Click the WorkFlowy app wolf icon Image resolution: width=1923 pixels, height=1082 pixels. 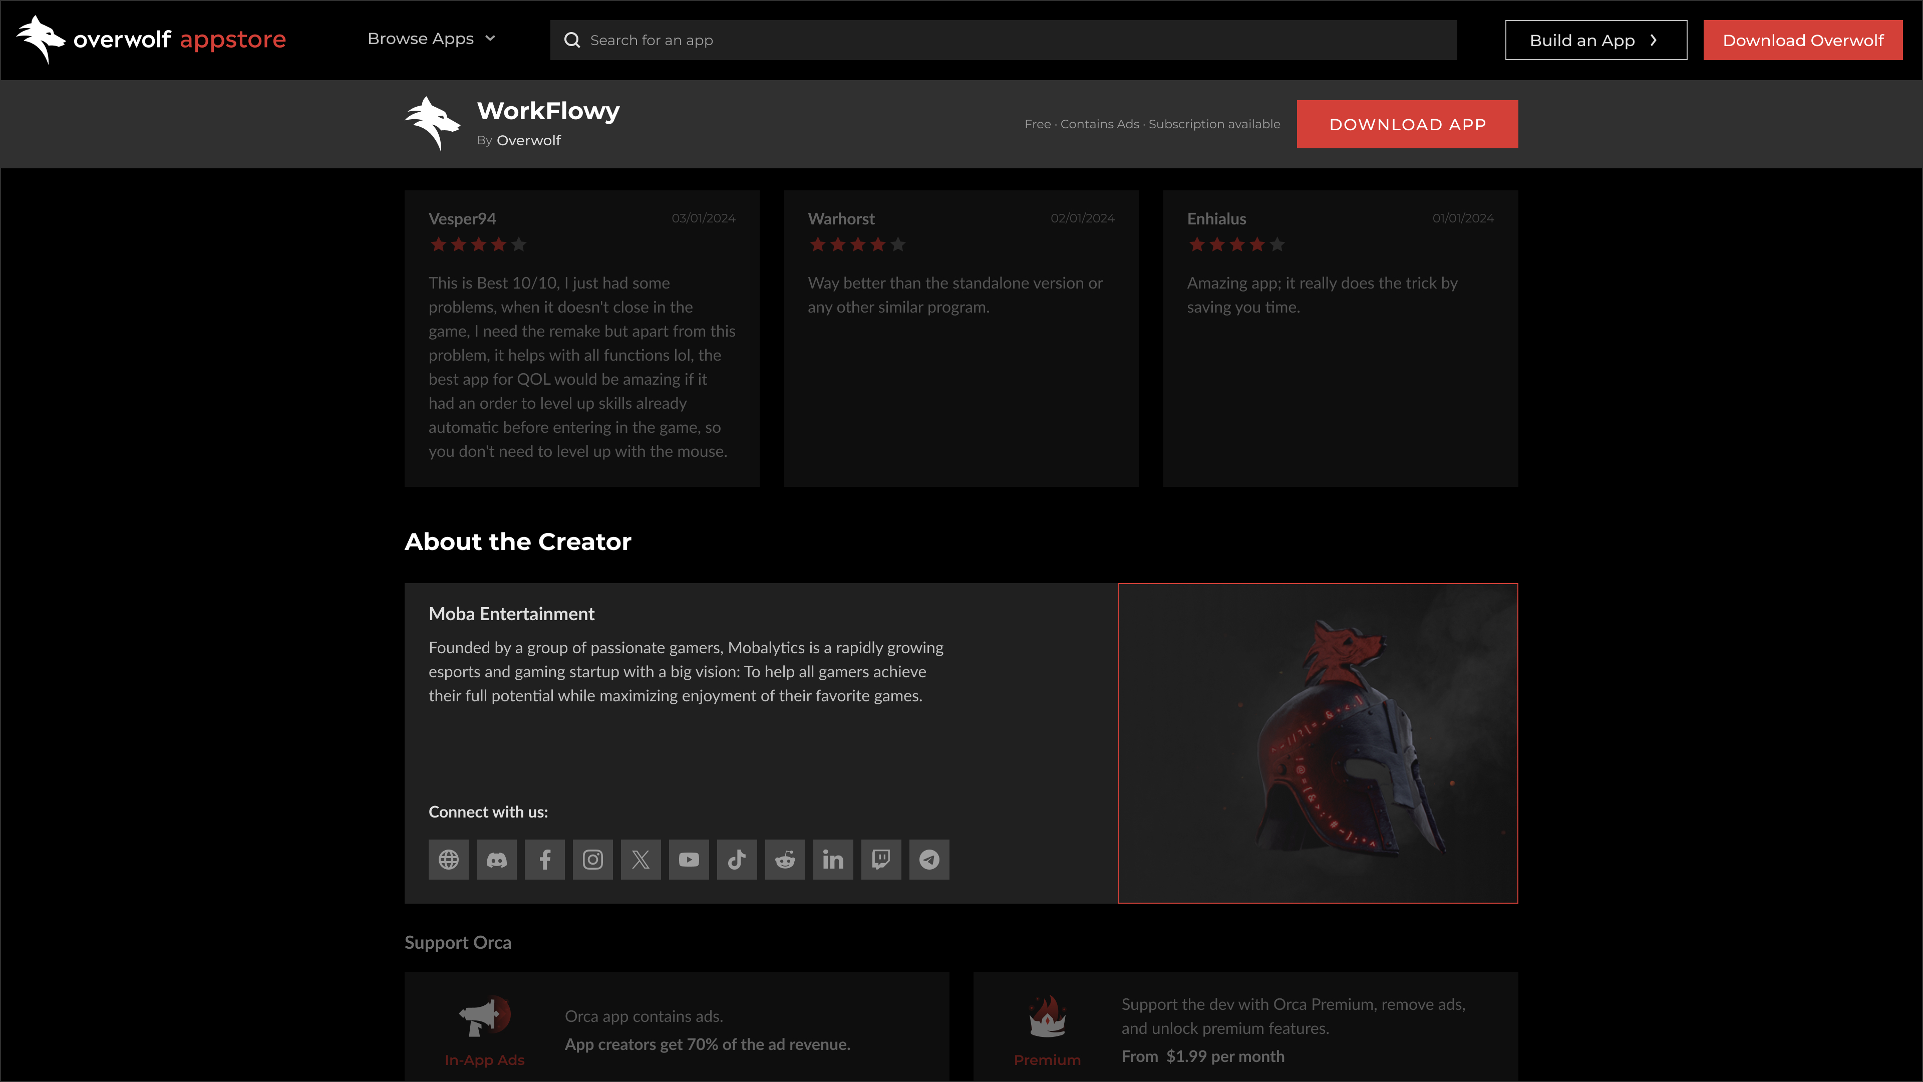click(433, 124)
